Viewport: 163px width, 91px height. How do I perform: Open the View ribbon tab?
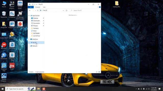(44, 7)
